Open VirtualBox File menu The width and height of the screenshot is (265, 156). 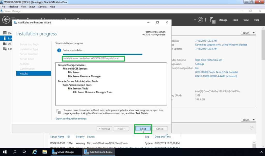point(3,6)
